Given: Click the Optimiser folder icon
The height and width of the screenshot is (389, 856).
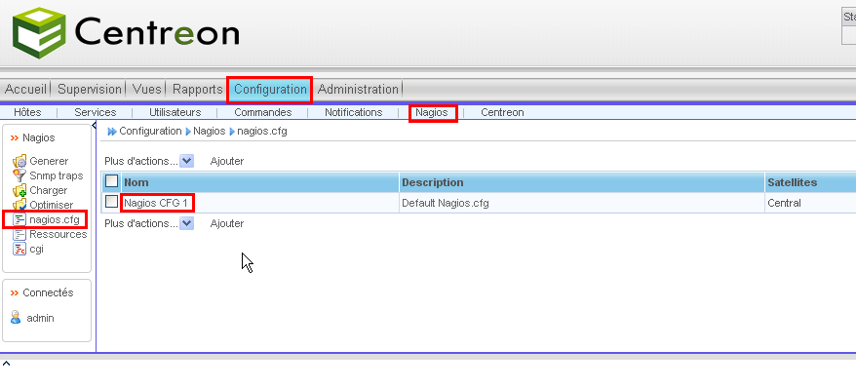Looking at the screenshot, I should pos(19,205).
